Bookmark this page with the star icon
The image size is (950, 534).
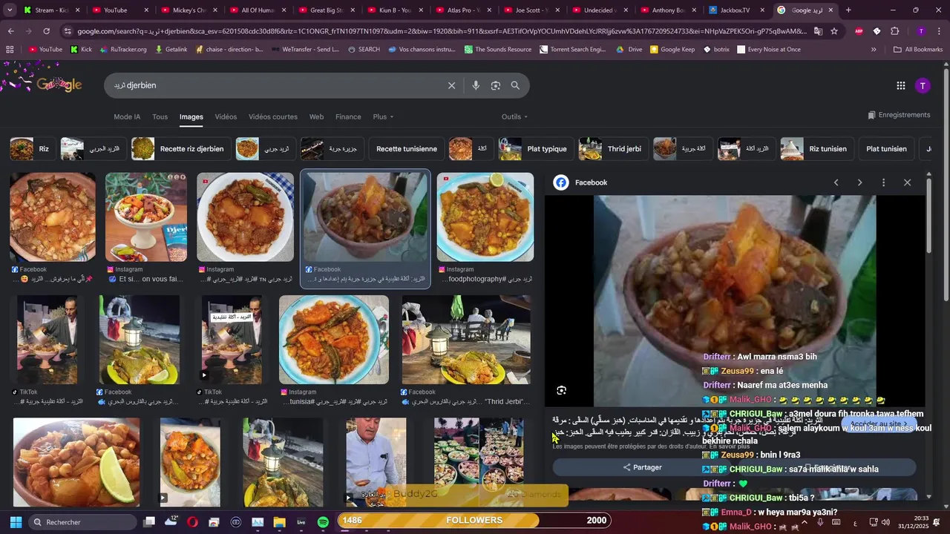click(x=834, y=31)
